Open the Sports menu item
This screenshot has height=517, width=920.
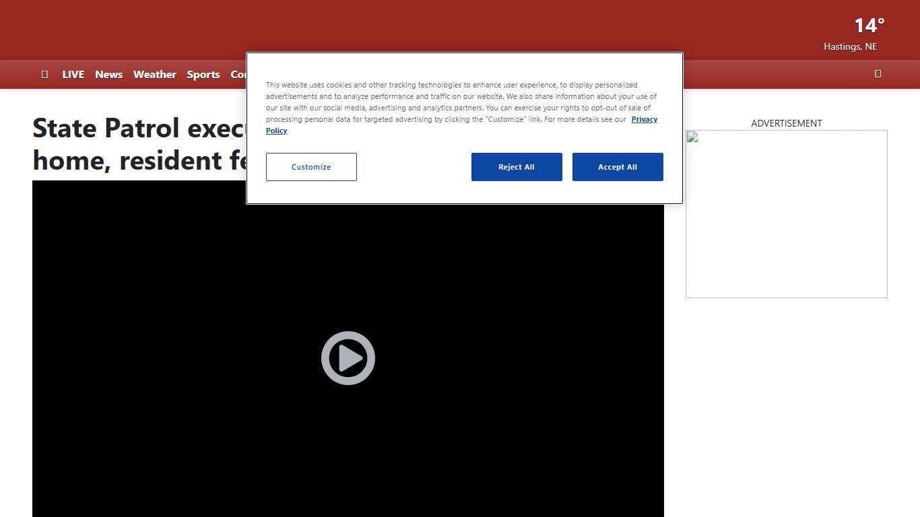(x=203, y=75)
